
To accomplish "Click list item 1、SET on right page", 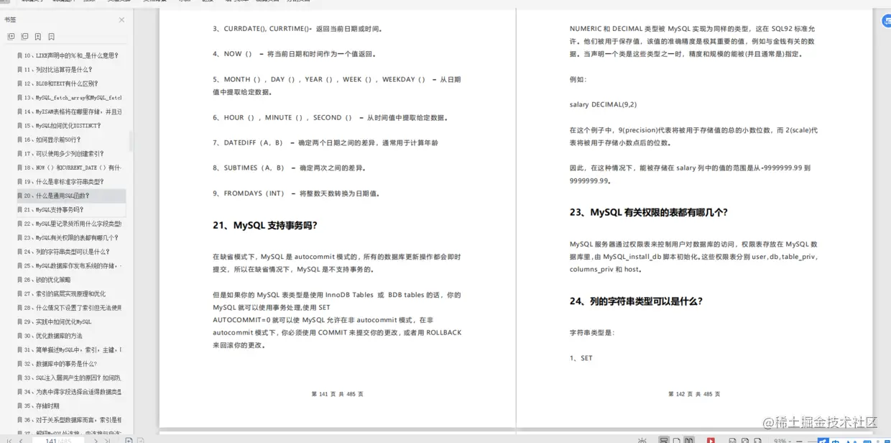I will [x=581, y=358].
